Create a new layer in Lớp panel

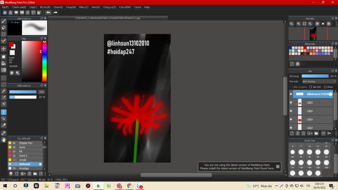coord(292,133)
